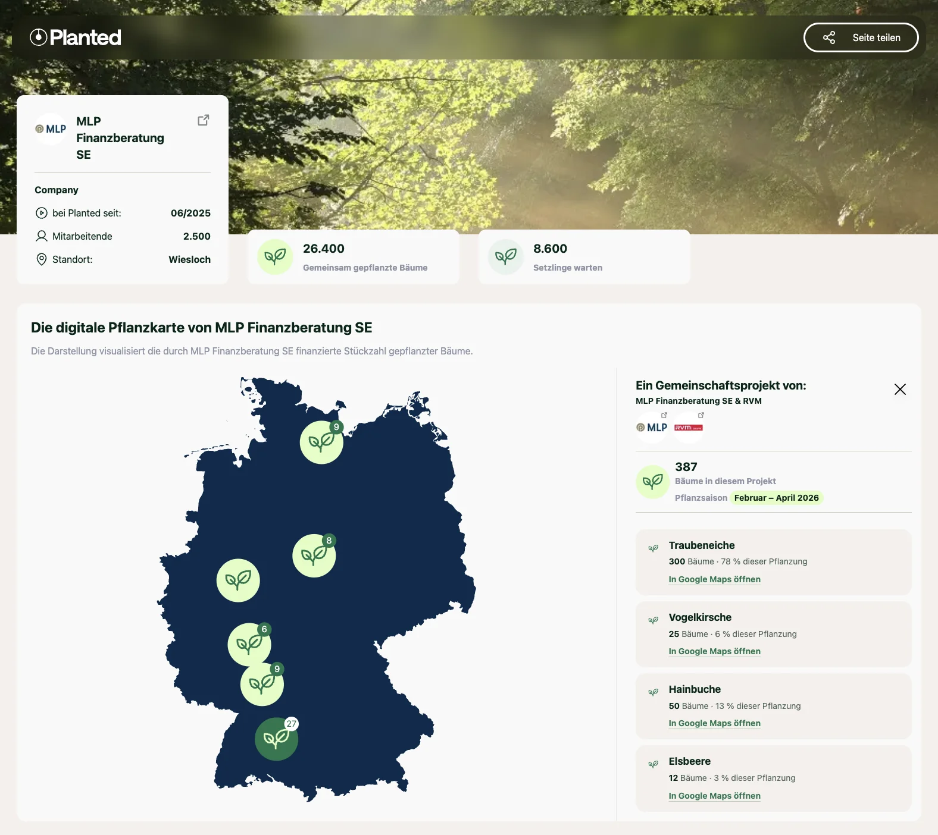Image resolution: width=938 pixels, height=835 pixels.
Task: Click the bei Planted seit play icon
Action: [x=42, y=213]
